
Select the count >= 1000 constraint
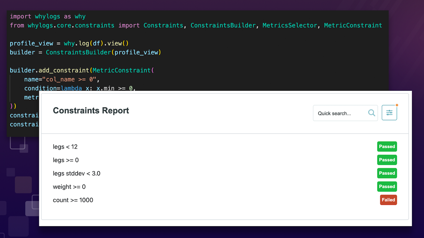click(73, 200)
